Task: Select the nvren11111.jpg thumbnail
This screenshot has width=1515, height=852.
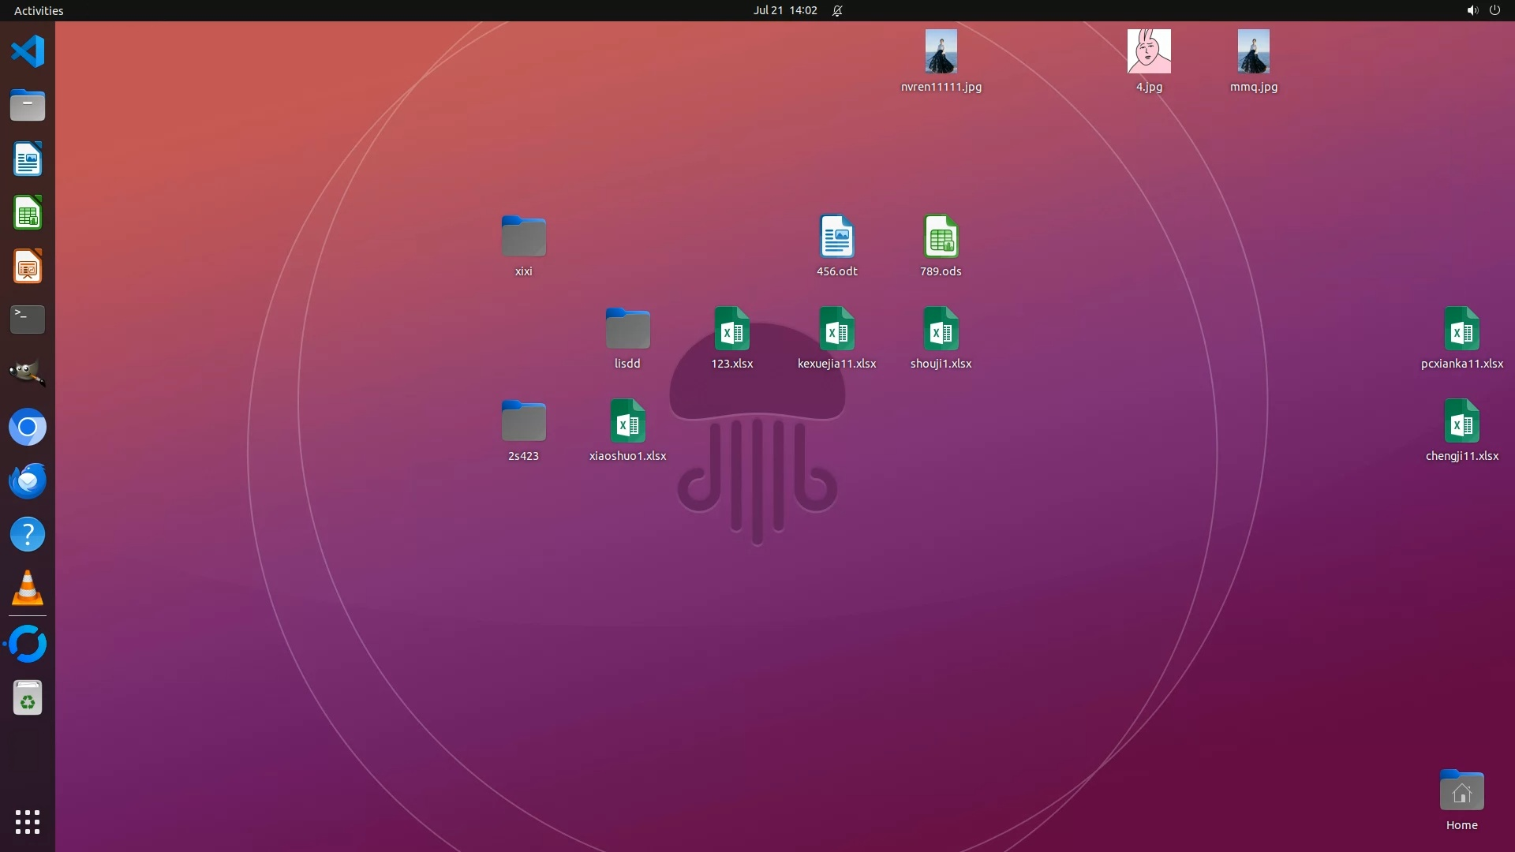Action: 941,52
